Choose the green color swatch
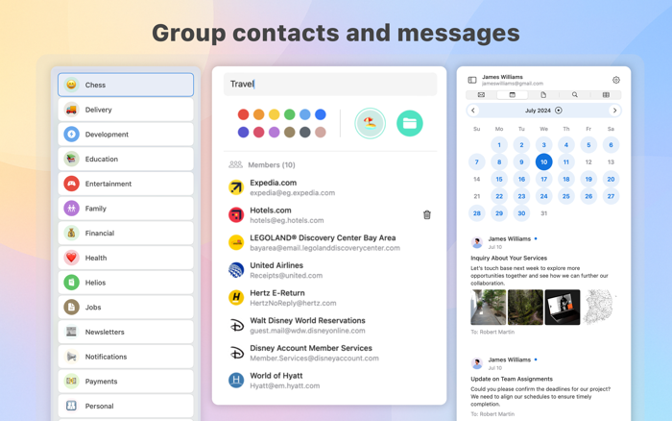The height and width of the screenshot is (421, 672). pyautogui.click(x=289, y=114)
